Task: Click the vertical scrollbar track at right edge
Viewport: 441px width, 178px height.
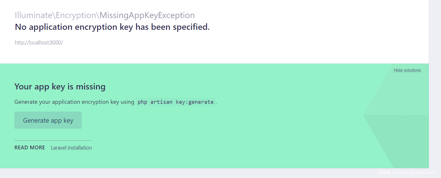Action: tap(435, 86)
